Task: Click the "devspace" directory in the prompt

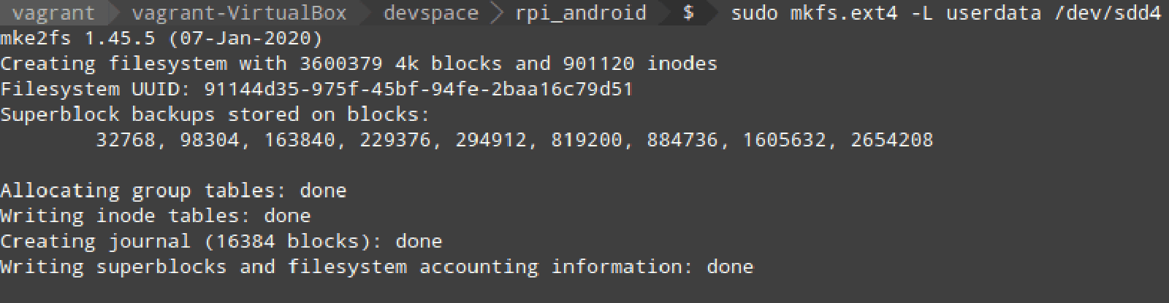Action: (431, 13)
